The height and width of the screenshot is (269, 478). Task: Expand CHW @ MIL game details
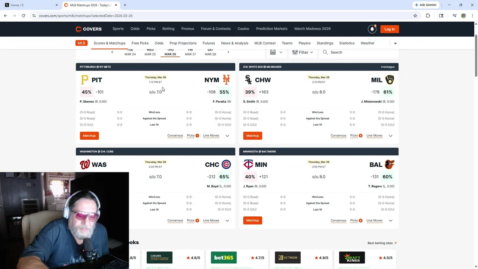(x=390, y=136)
